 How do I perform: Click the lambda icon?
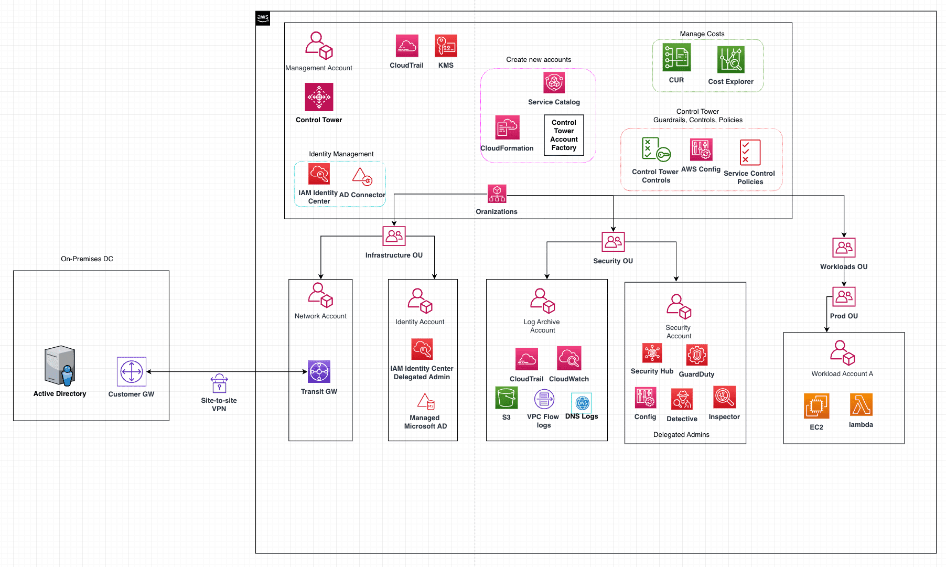pos(861,404)
